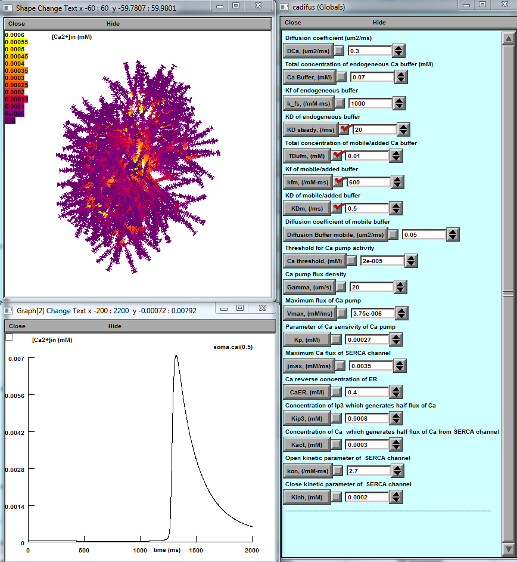Click the Ca Buffer value stepper
This screenshot has width=517, height=562.
[x=401, y=77]
